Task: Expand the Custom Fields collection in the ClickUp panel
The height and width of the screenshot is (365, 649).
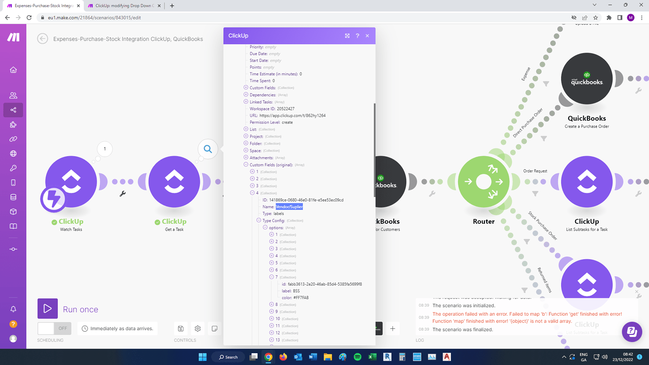Action: click(x=245, y=87)
